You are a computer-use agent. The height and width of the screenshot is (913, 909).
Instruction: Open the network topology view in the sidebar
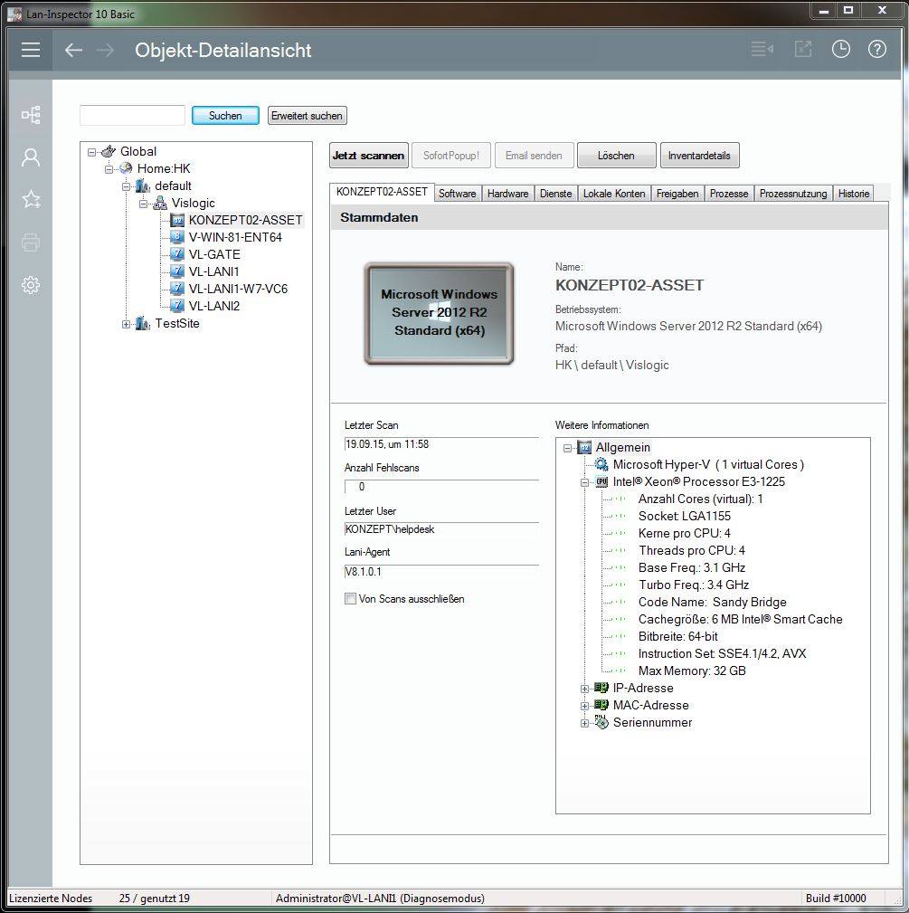click(x=30, y=115)
